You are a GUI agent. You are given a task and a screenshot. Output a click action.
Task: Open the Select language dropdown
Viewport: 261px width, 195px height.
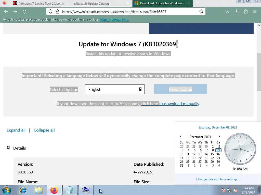click(x=115, y=89)
